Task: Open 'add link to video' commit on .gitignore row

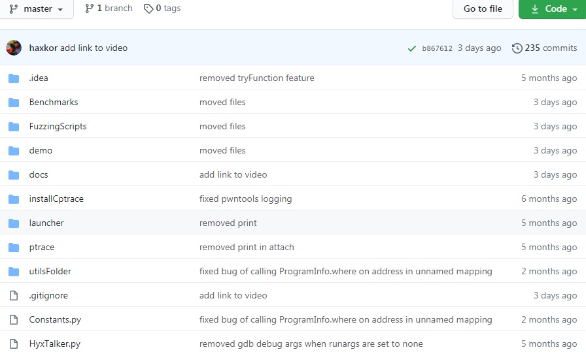Action: click(x=233, y=295)
